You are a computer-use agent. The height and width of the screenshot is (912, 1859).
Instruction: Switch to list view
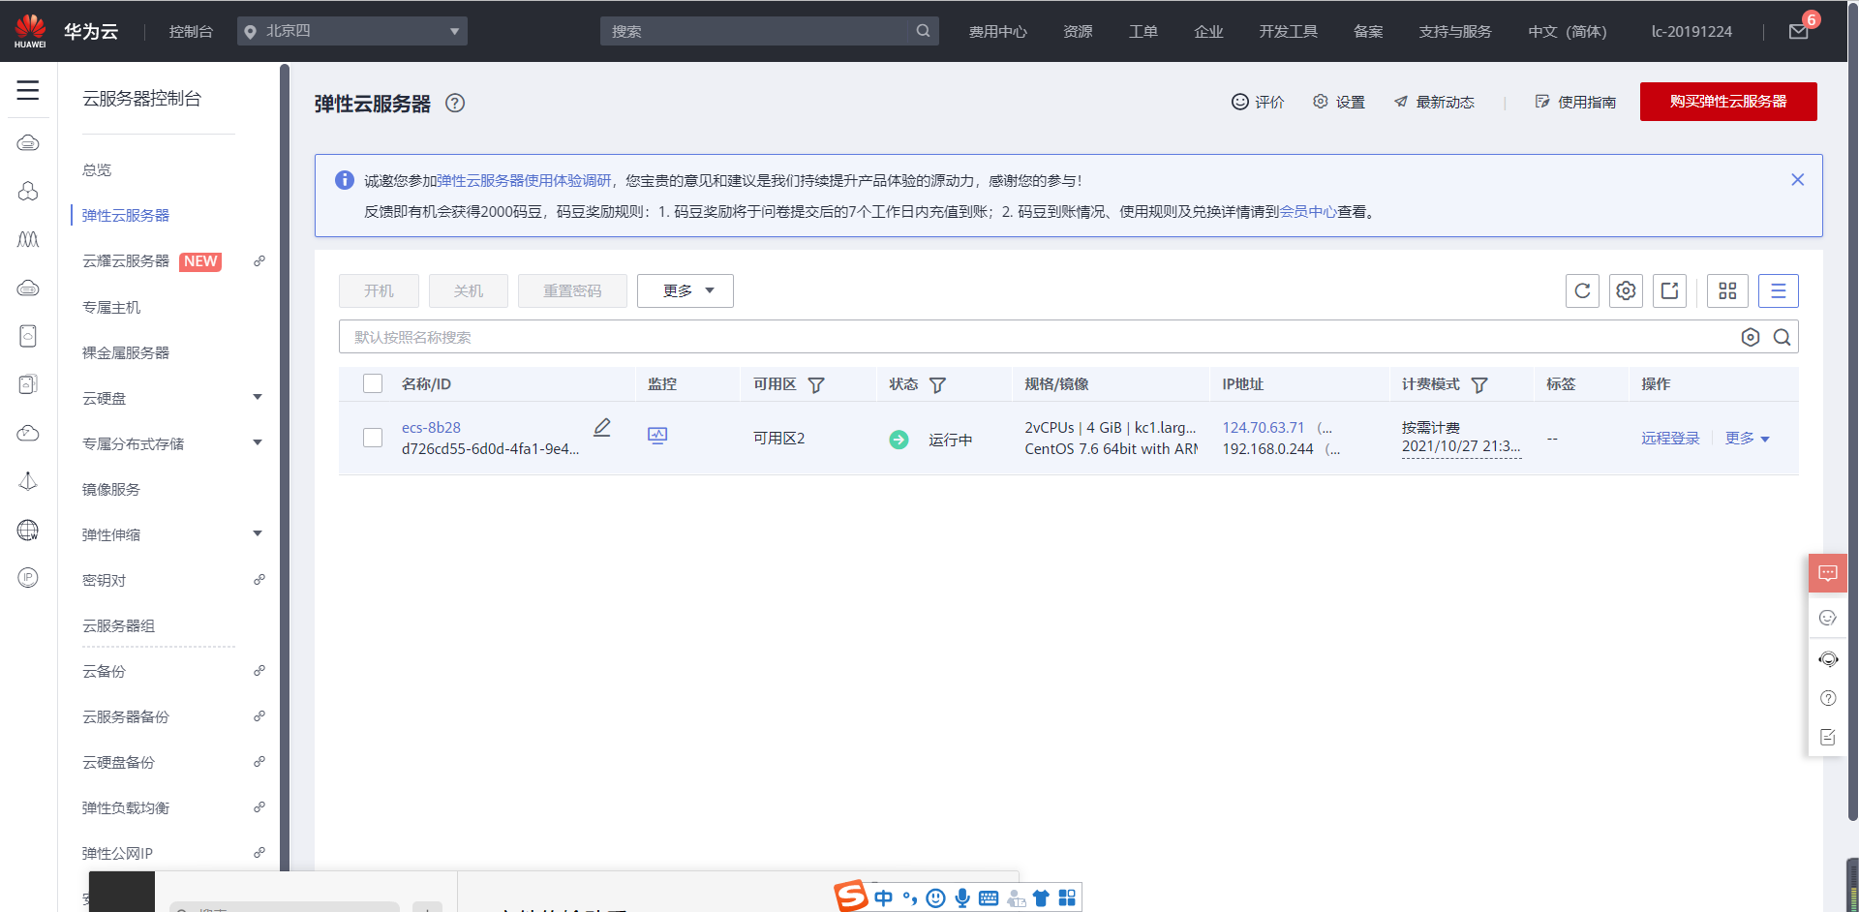[1778, 290]
